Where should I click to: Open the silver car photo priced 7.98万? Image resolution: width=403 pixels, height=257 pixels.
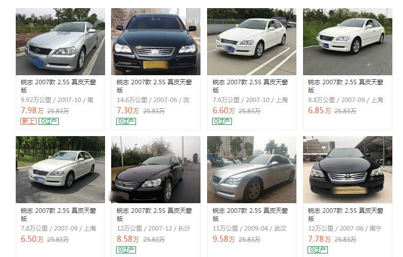coord(60,42)
